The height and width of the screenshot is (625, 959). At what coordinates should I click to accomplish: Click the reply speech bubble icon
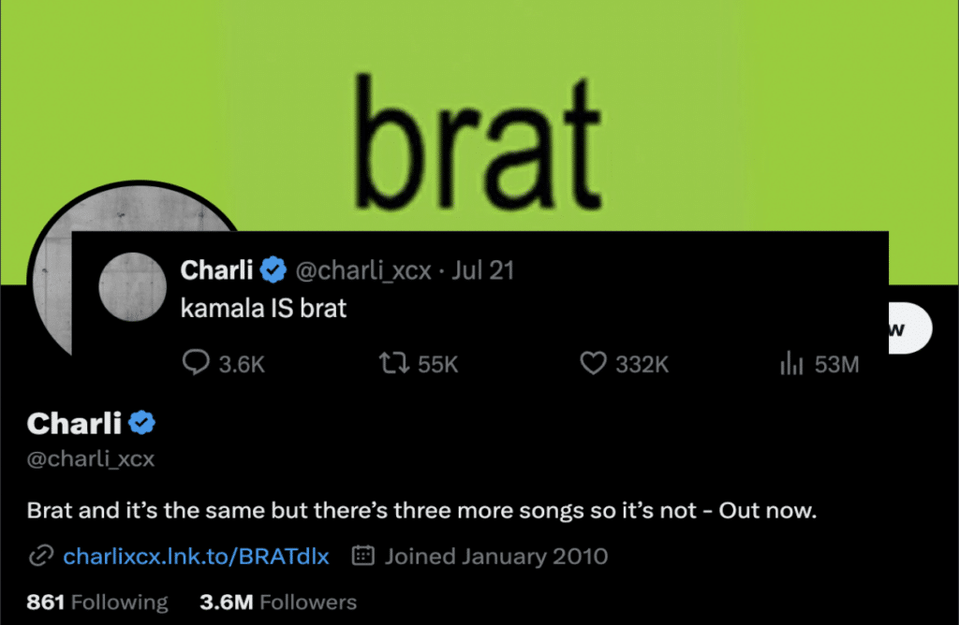(196, 363)
